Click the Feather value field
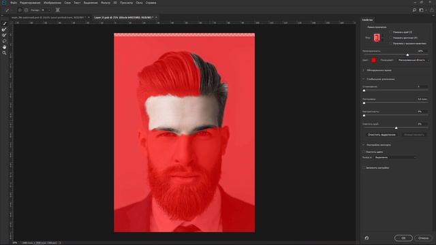 pos(422,99)
